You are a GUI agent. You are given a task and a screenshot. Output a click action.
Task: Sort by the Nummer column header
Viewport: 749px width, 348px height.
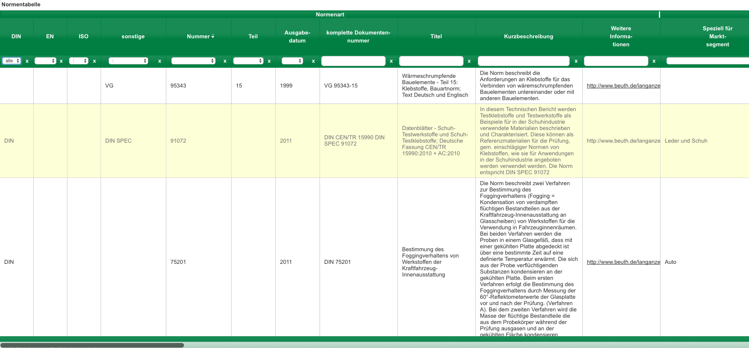(198, 37)
